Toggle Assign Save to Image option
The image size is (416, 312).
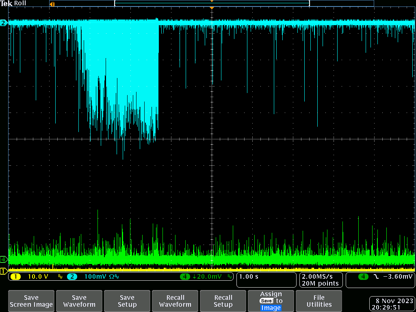[271, 301]
